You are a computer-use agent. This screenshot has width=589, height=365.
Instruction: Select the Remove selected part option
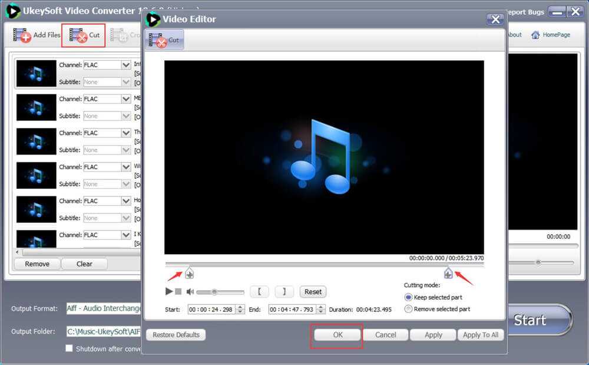point(409,309)
